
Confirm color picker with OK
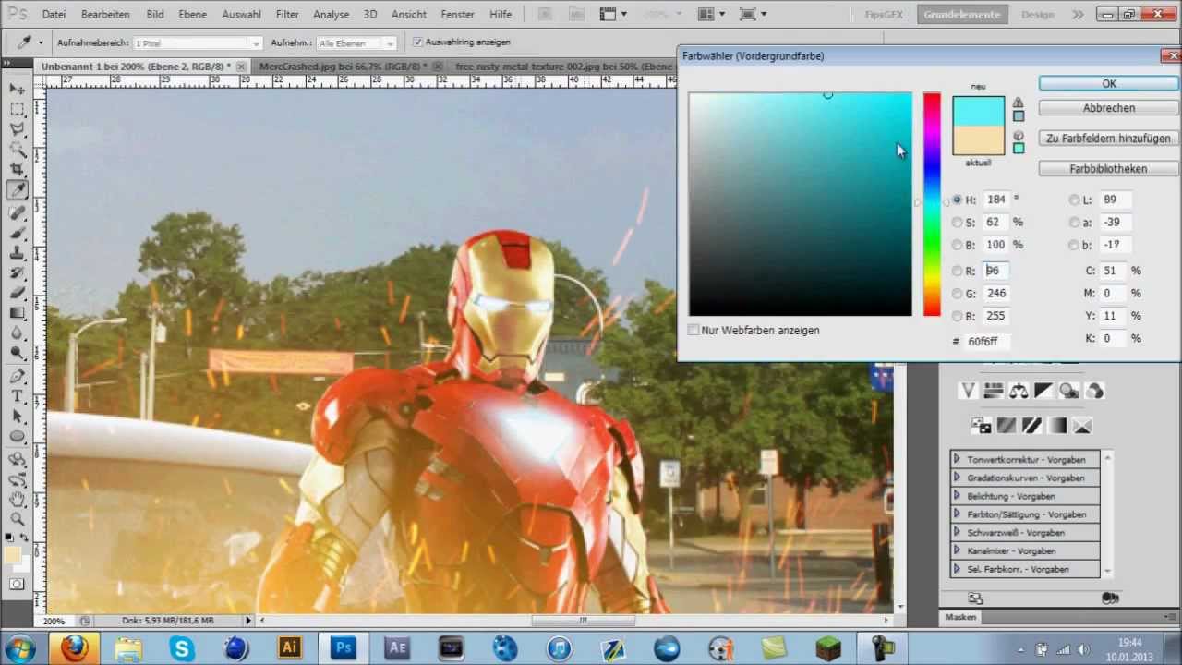coord(1108,83)
